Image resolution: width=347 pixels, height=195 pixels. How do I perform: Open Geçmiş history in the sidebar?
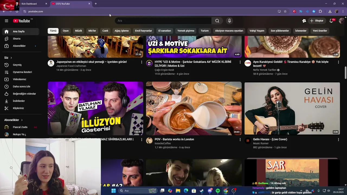pyautogui.click(x=21, y=65)
